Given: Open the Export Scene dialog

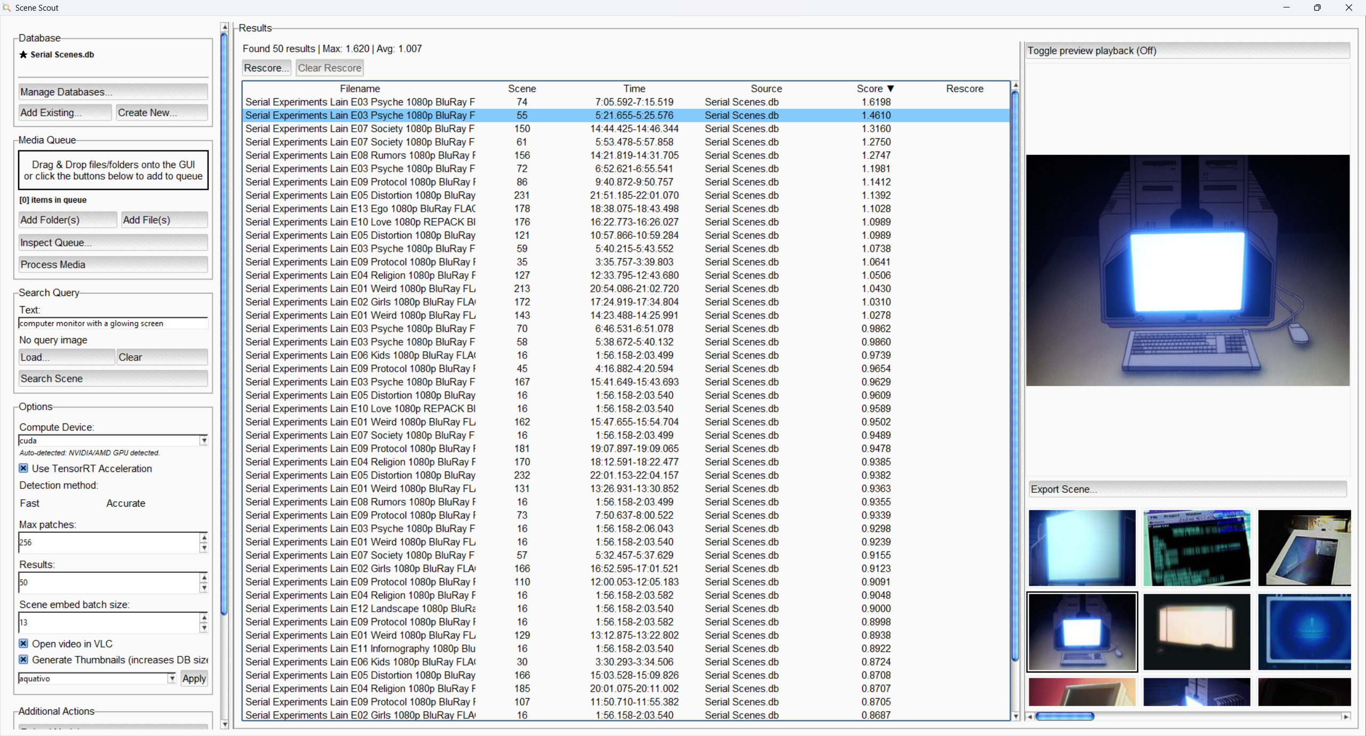Looking at the screenshot, I should coord(1188,489).
